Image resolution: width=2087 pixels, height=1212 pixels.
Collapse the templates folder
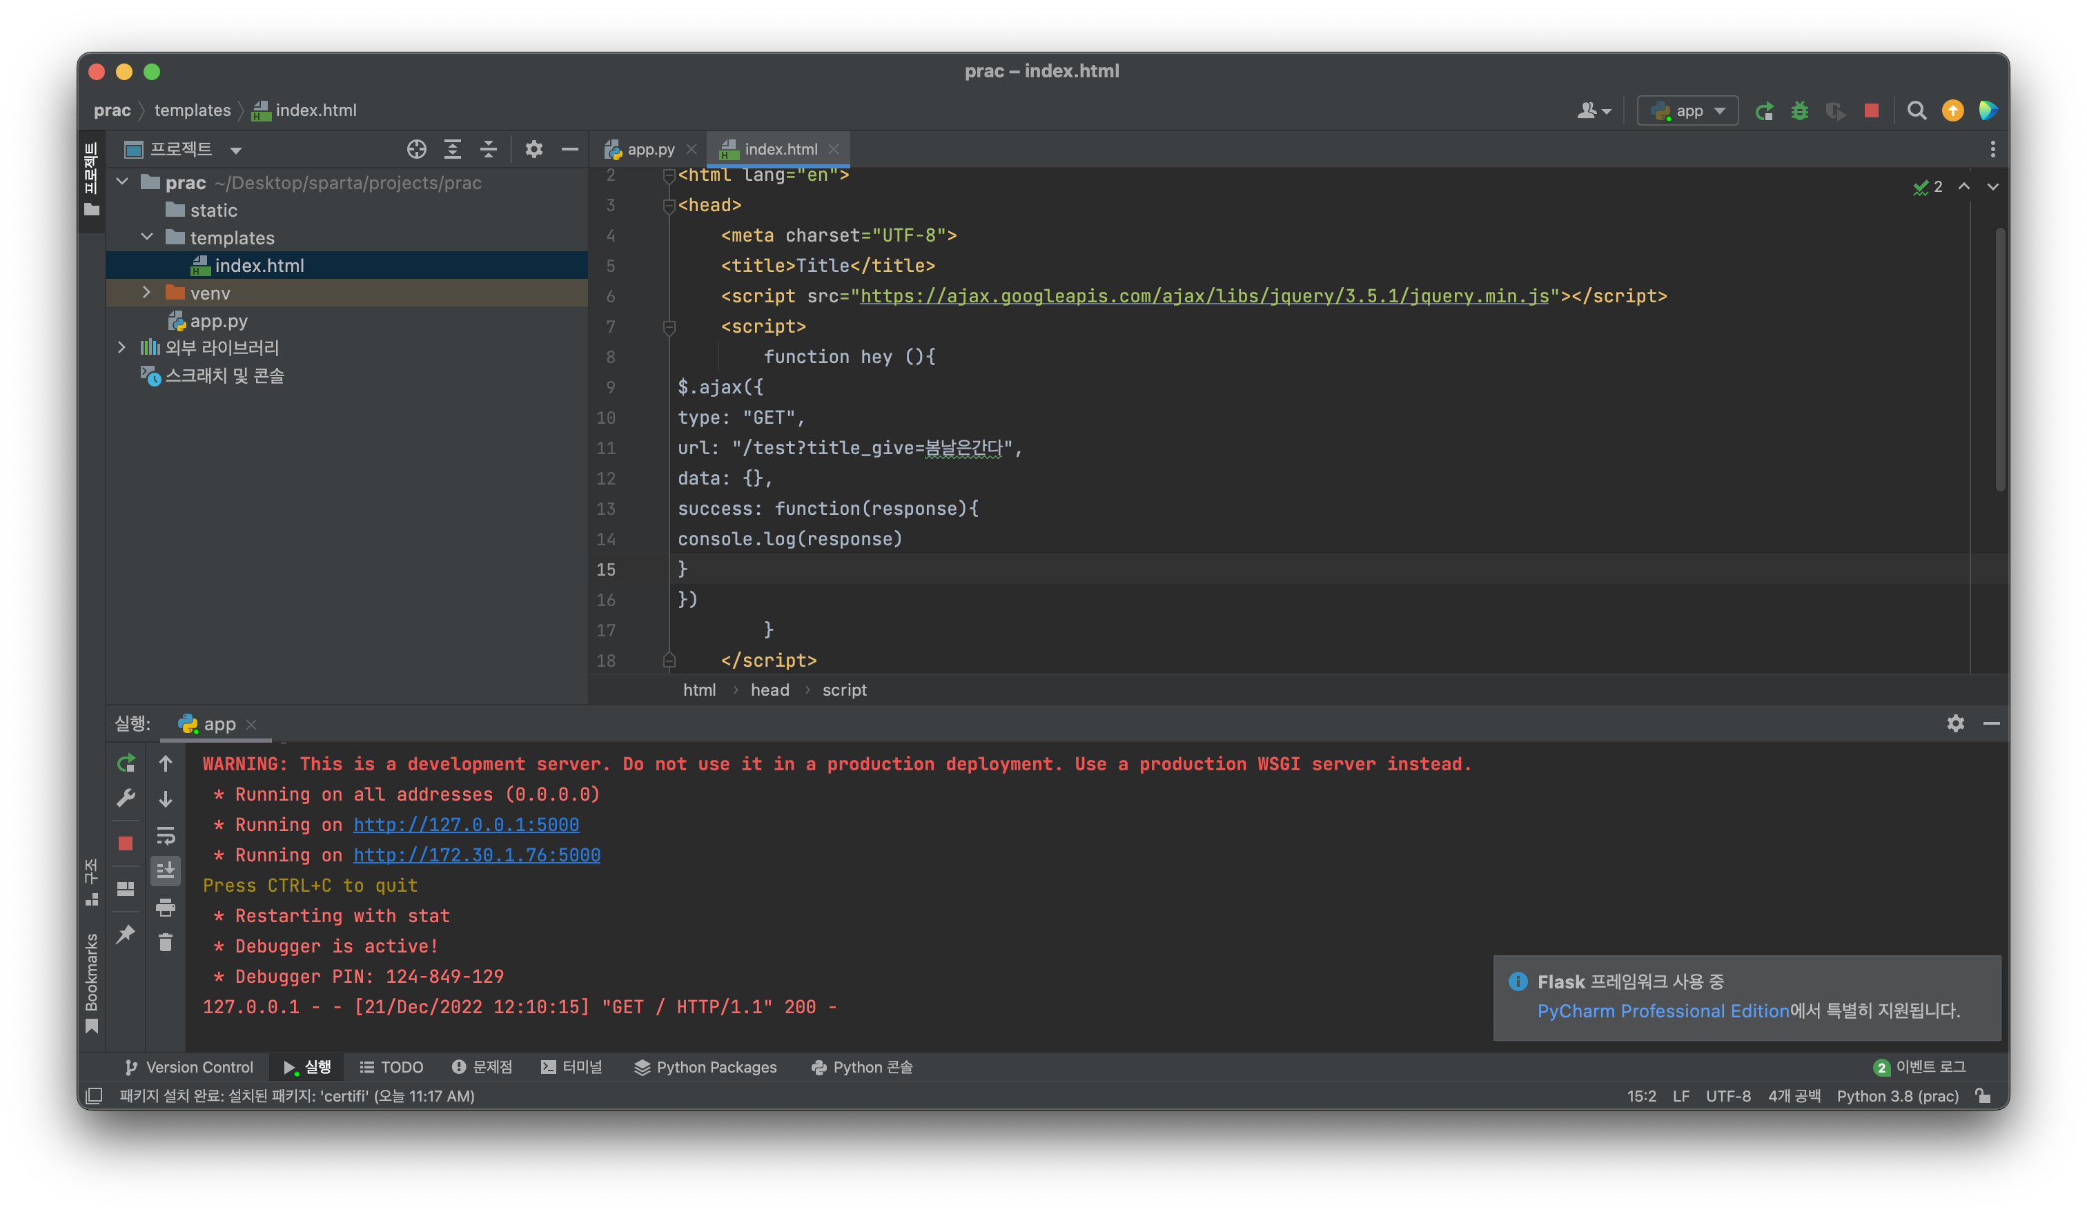tap(148, 237)
